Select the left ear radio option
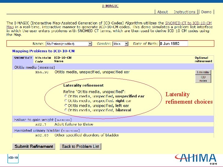223x167 pixels. coord(66,105)
